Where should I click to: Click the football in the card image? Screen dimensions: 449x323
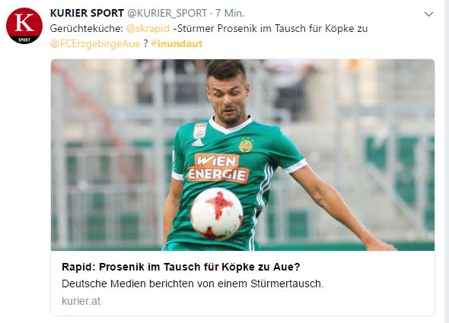click(217, 214)
